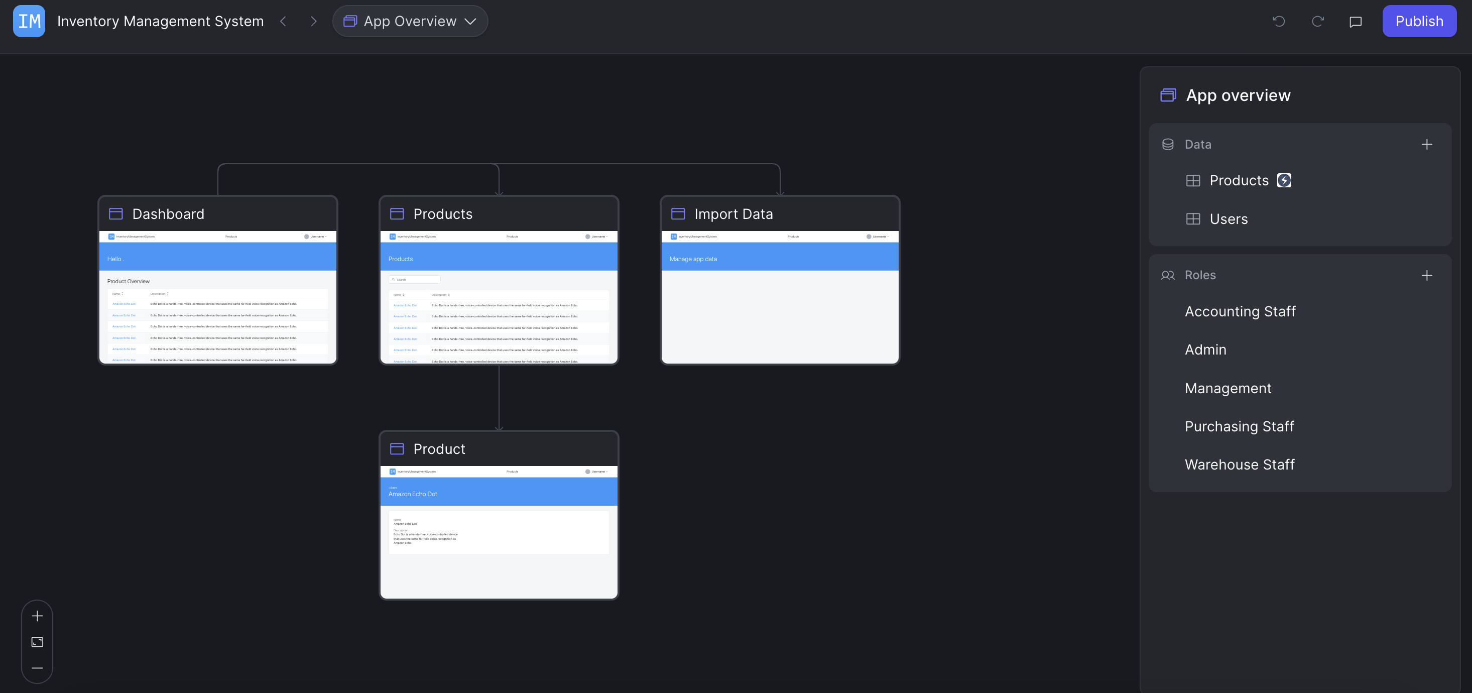1472x693 pixels.
Task: Add a new data table with plus icon
Action: click(1427, 145)
